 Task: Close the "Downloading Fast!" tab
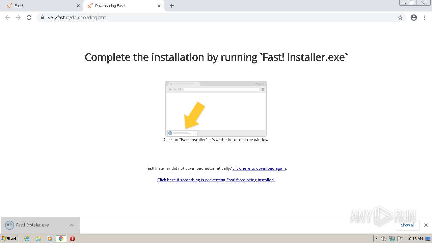[159, 6]
